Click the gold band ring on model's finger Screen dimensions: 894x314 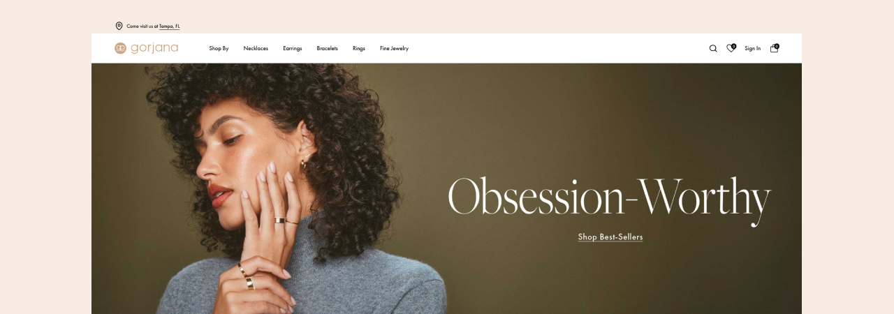(x=279, y=220)
